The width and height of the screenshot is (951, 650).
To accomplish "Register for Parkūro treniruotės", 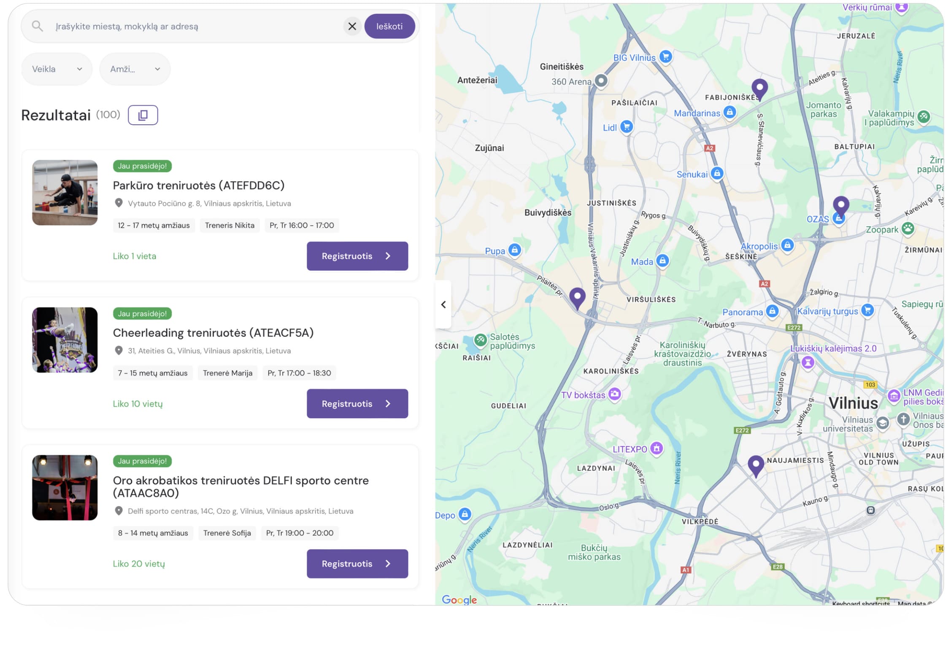I will point(357,256).
